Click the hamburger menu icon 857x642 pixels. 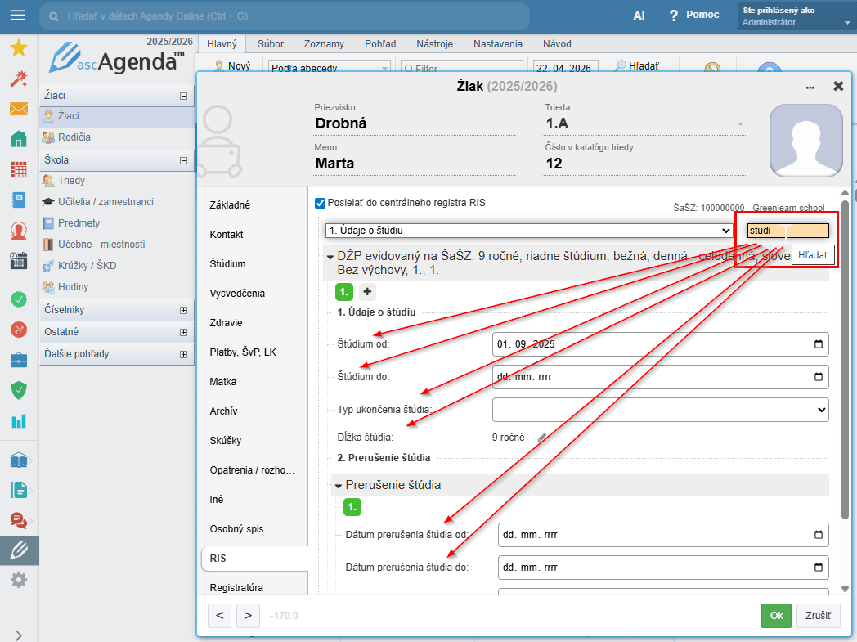pyautogui.click(x=17, y=16)
